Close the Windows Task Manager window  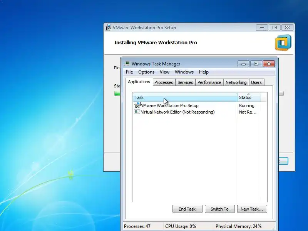point(269,64)
